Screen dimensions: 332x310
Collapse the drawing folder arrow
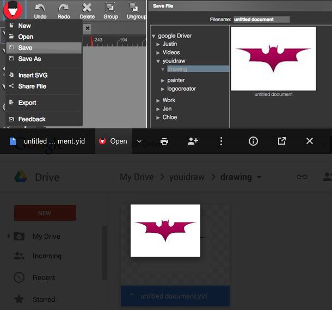[163, 70]
